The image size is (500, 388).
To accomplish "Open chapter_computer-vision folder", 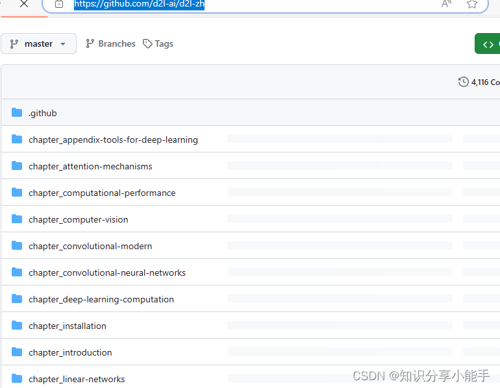I will (79, 219).
